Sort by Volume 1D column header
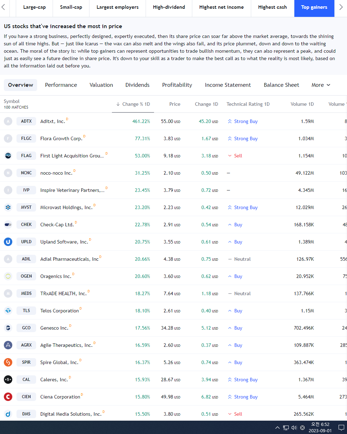The height and width of the screenshot is (434, 347). (302, 104)
